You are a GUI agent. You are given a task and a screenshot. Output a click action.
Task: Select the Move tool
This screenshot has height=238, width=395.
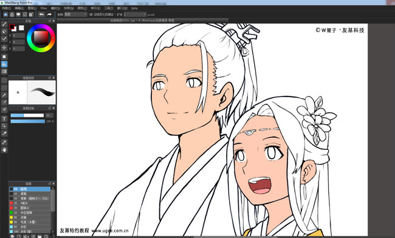coord(4,47)
